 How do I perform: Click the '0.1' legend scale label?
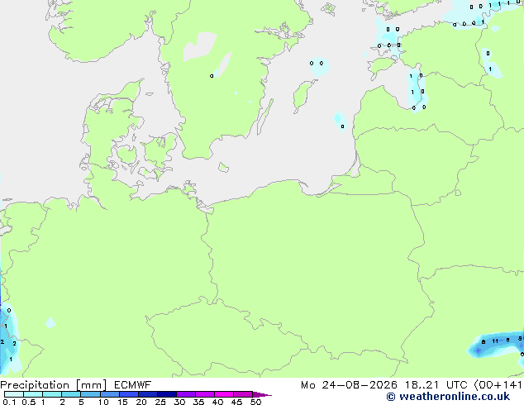tap(9, 402)
